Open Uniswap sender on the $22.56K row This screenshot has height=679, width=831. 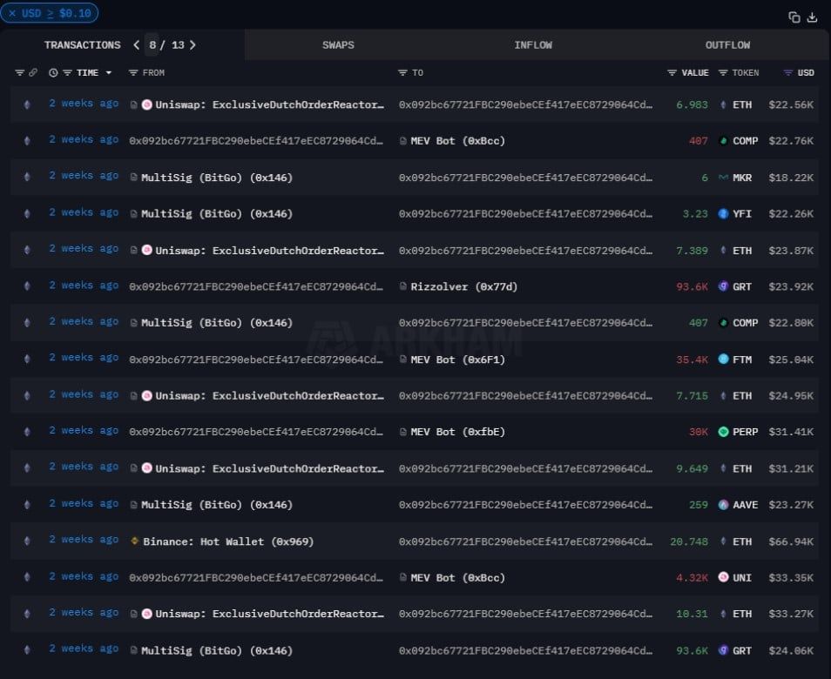point(269,104)
